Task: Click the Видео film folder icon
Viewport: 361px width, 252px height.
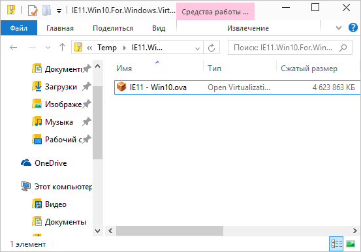Action: pyautogui.click(x=37, y=204)
